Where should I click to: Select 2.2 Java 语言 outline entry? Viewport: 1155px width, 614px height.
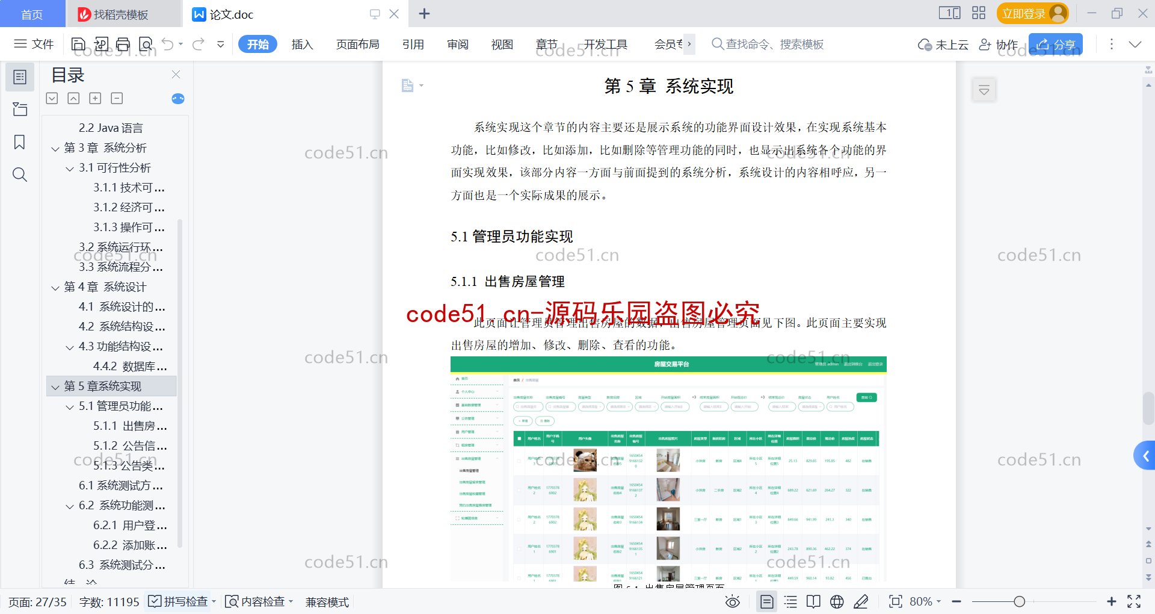point(111,128)
